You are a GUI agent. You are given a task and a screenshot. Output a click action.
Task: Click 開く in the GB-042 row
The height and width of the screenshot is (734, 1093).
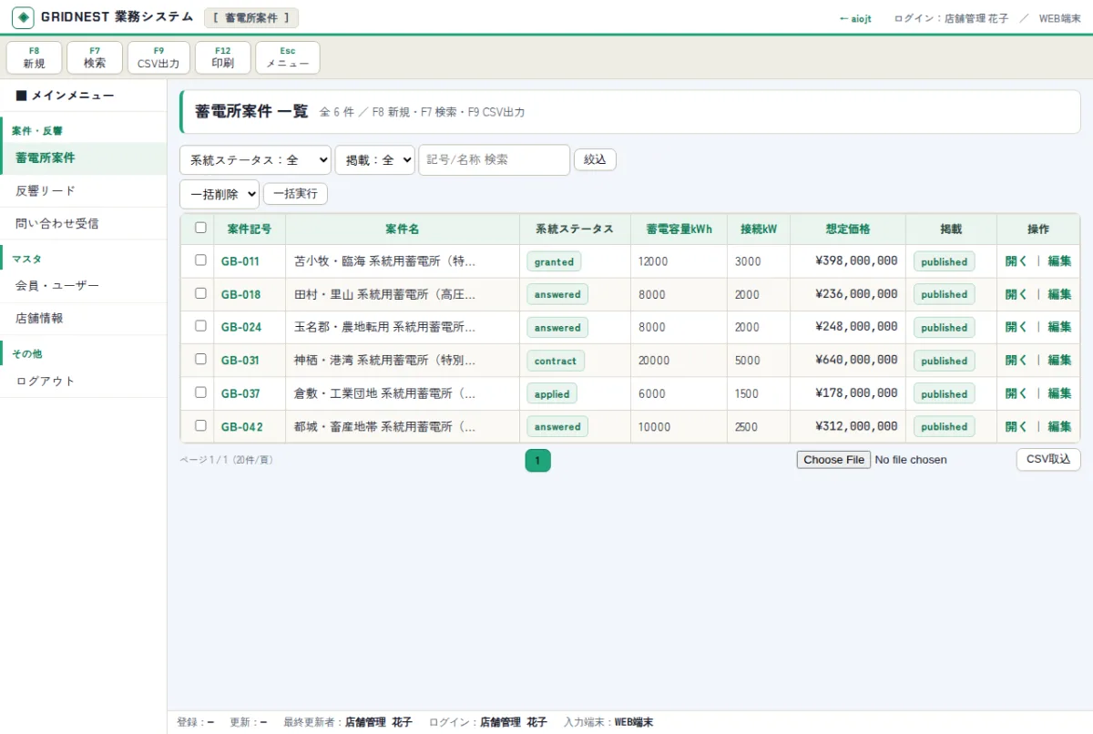point(1016,426)
